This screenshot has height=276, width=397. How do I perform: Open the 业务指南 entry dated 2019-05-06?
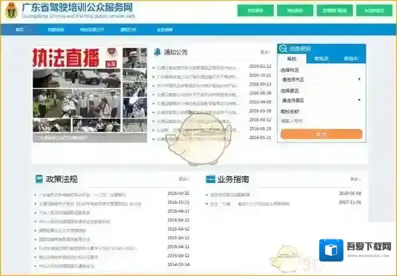click(x=230, y=195)
